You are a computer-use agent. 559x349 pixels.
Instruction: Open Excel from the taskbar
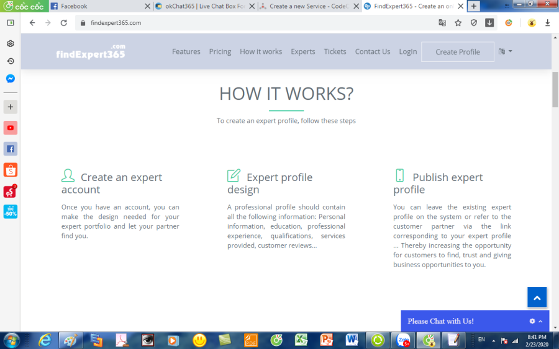[301, 340]
